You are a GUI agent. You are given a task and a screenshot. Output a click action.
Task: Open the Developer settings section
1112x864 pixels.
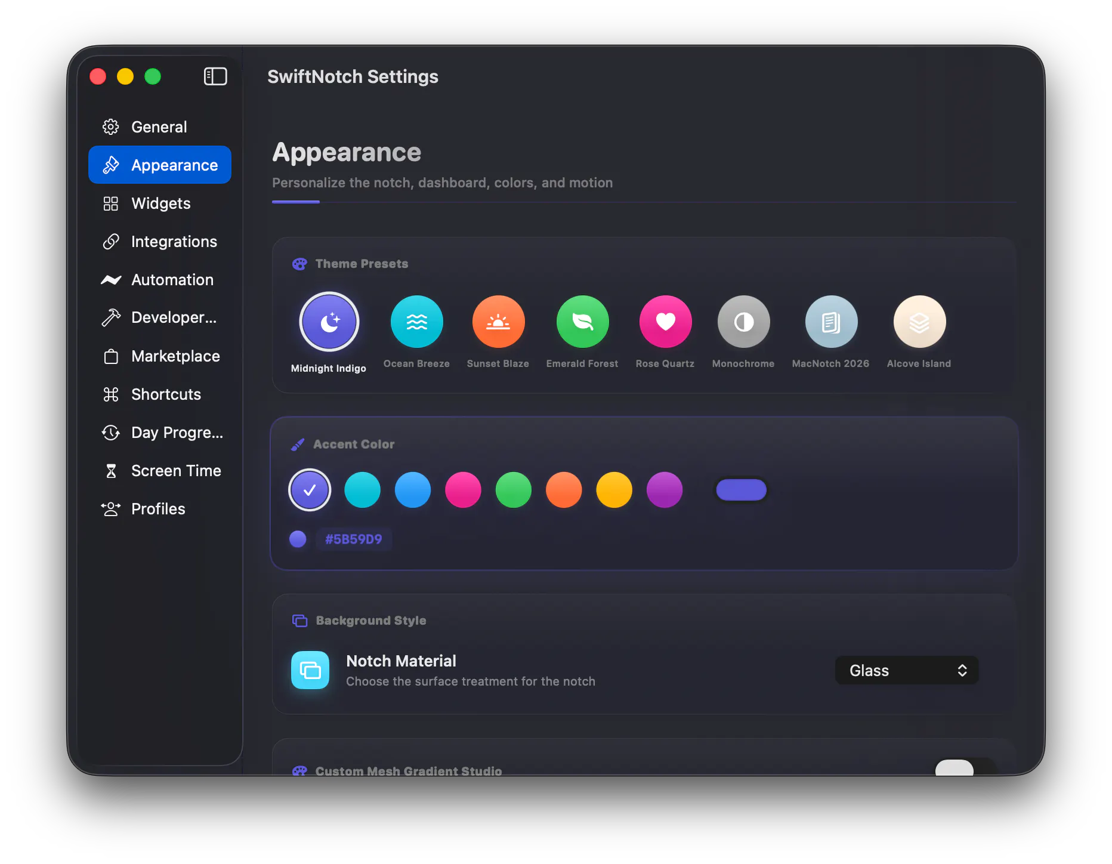click(159, 317)
